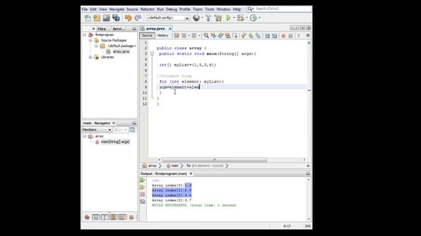The height and width of the screenshot is (236, 421).
Task: Click the Stop Macro Recording icon
Action: tap(291, 35)
